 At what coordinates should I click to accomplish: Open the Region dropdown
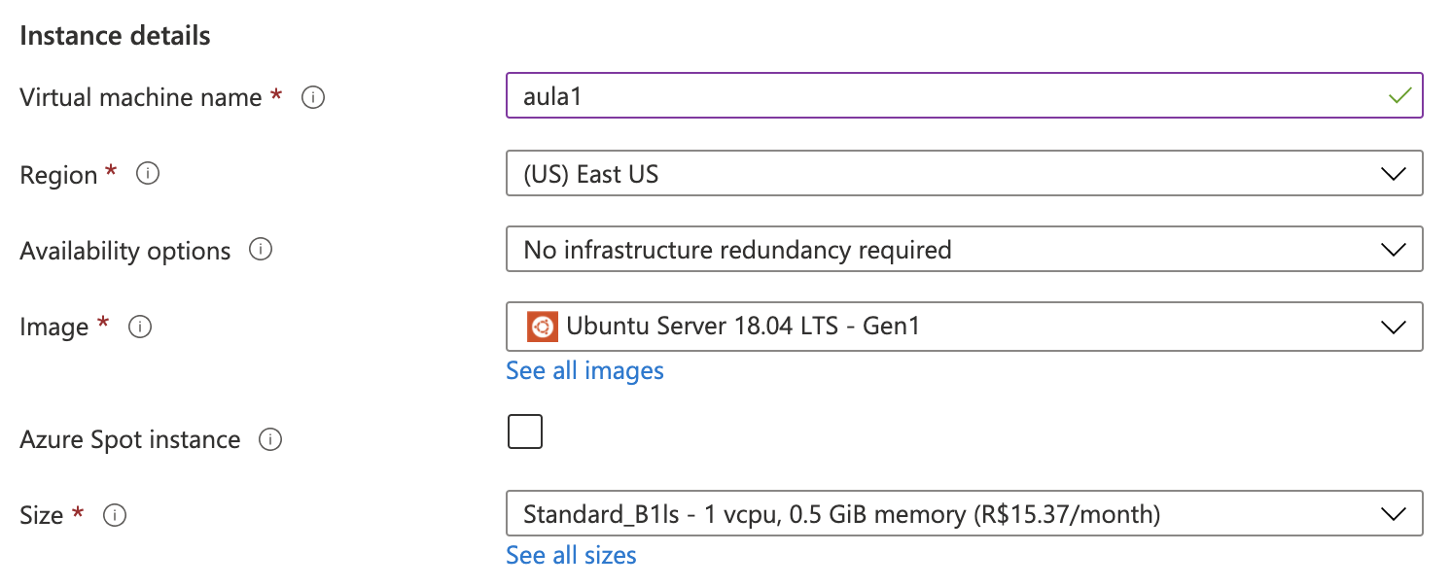tap(963, 175)
